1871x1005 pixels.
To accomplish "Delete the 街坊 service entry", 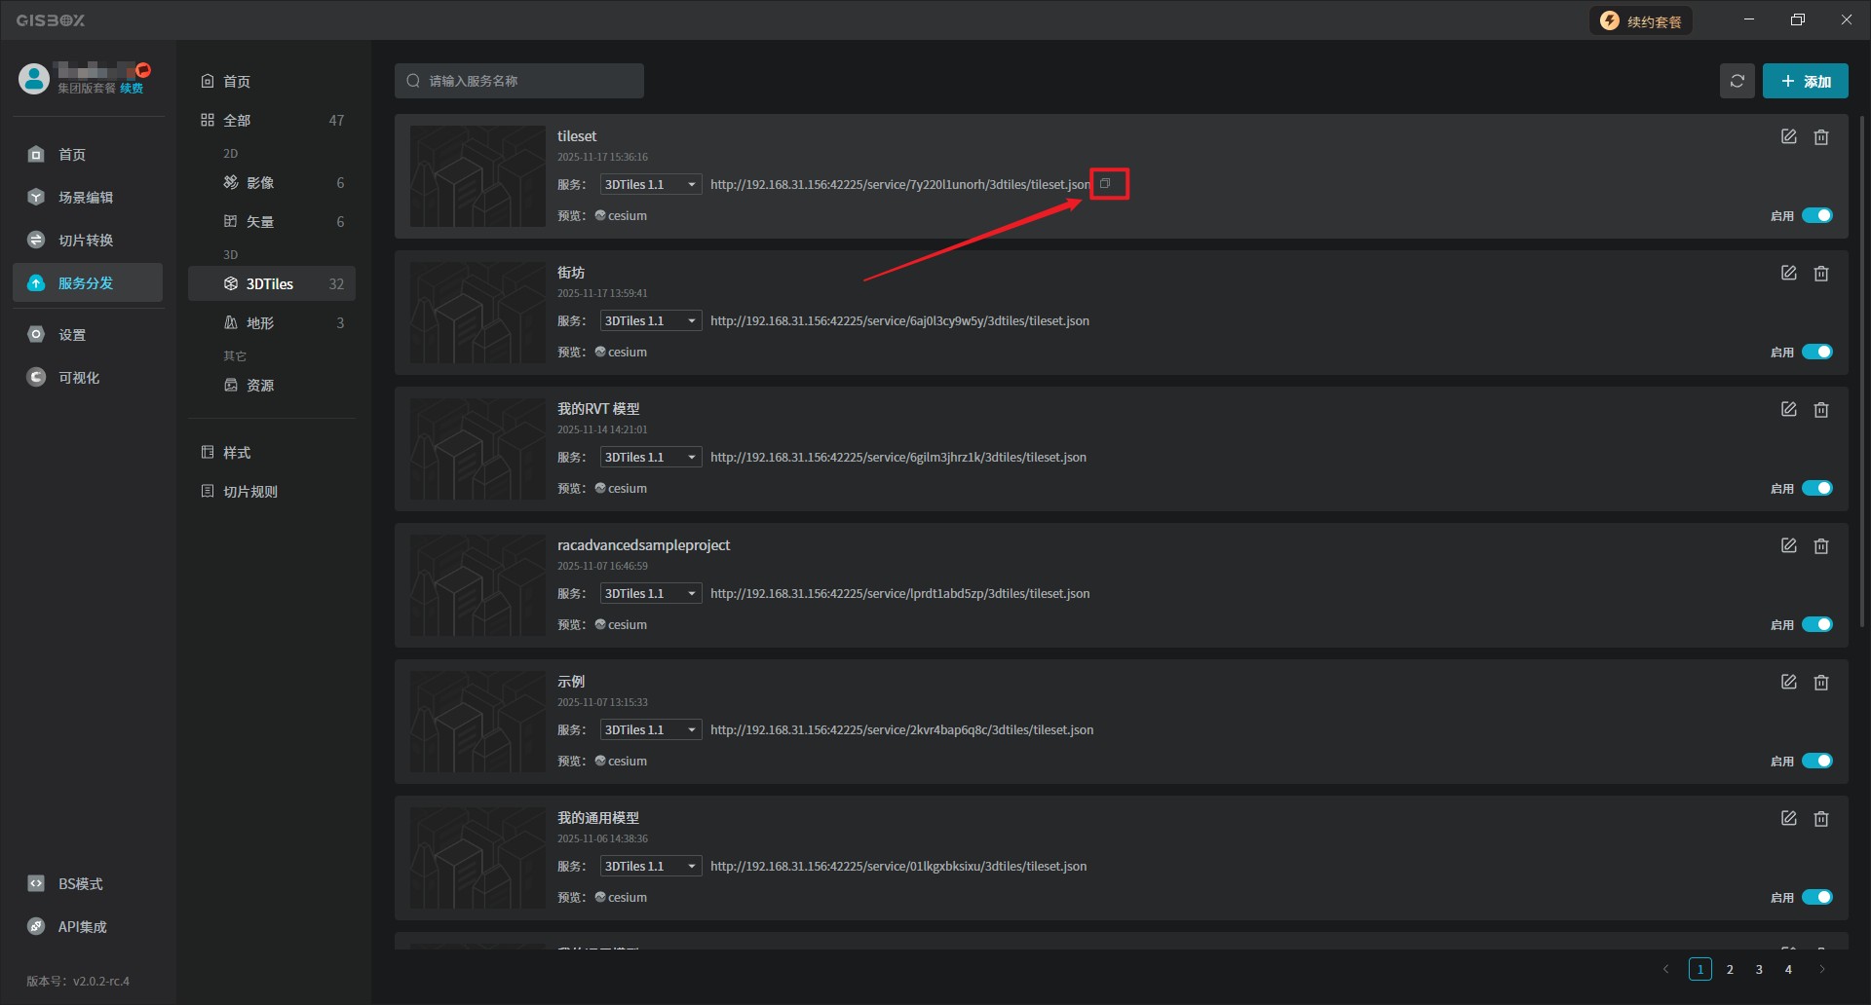I will (1820, 274).
